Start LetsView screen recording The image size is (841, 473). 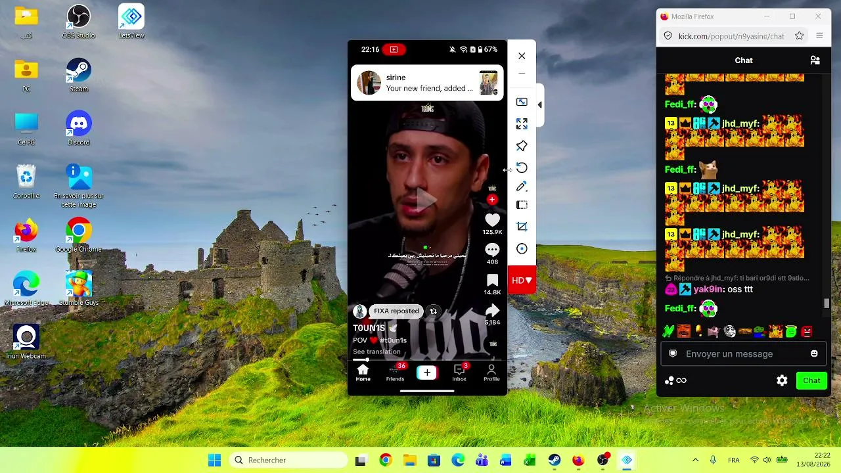coord(522,248)
